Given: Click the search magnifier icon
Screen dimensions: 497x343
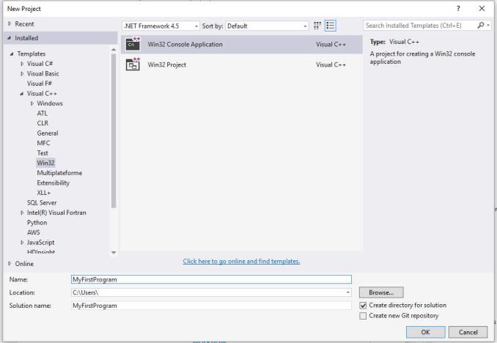Looking at the screenshot, I should pos(481,26).
